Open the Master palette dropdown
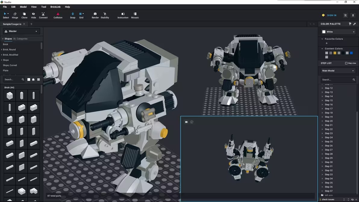The height and width of the screenshot is (202, 359). 21,31
